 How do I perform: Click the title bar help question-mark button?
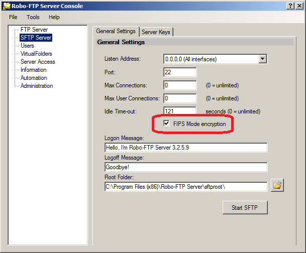(x=290, y=6)
